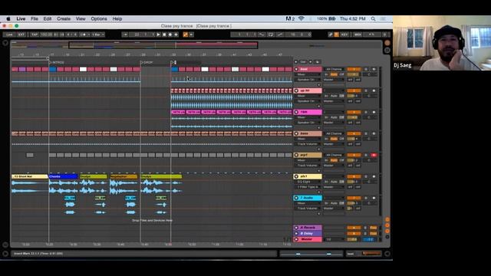The width and height of the screenshot is (491, 276).
Task: Solo the bass track
Action: 366,133
